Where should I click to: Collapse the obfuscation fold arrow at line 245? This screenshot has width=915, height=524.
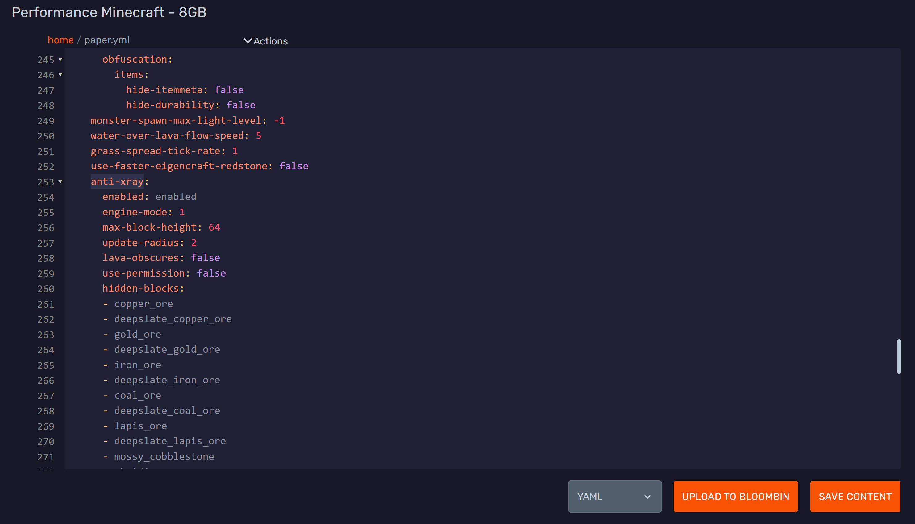(x=60, y=59)
